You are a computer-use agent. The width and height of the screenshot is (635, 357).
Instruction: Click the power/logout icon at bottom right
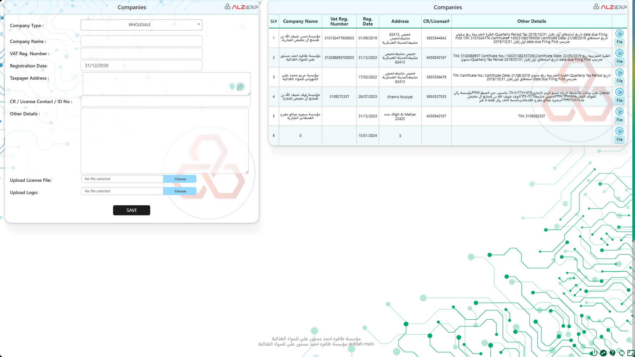[594, 353]
